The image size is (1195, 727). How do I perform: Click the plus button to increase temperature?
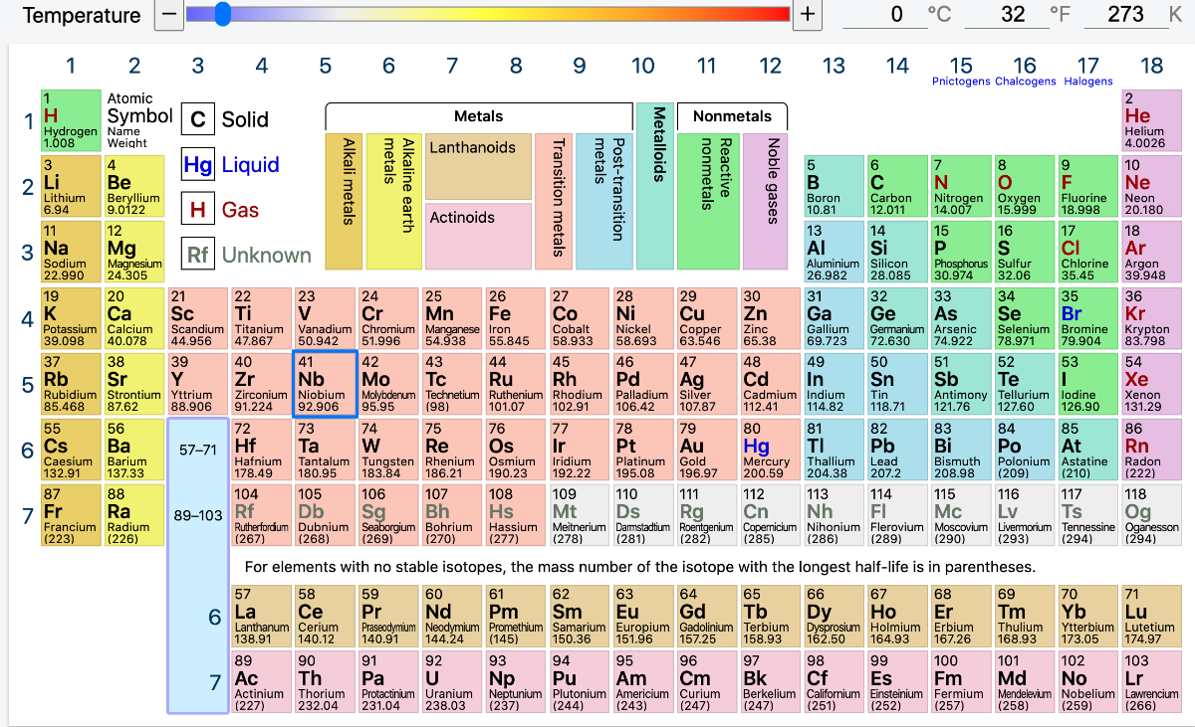(x=808, y=15)
